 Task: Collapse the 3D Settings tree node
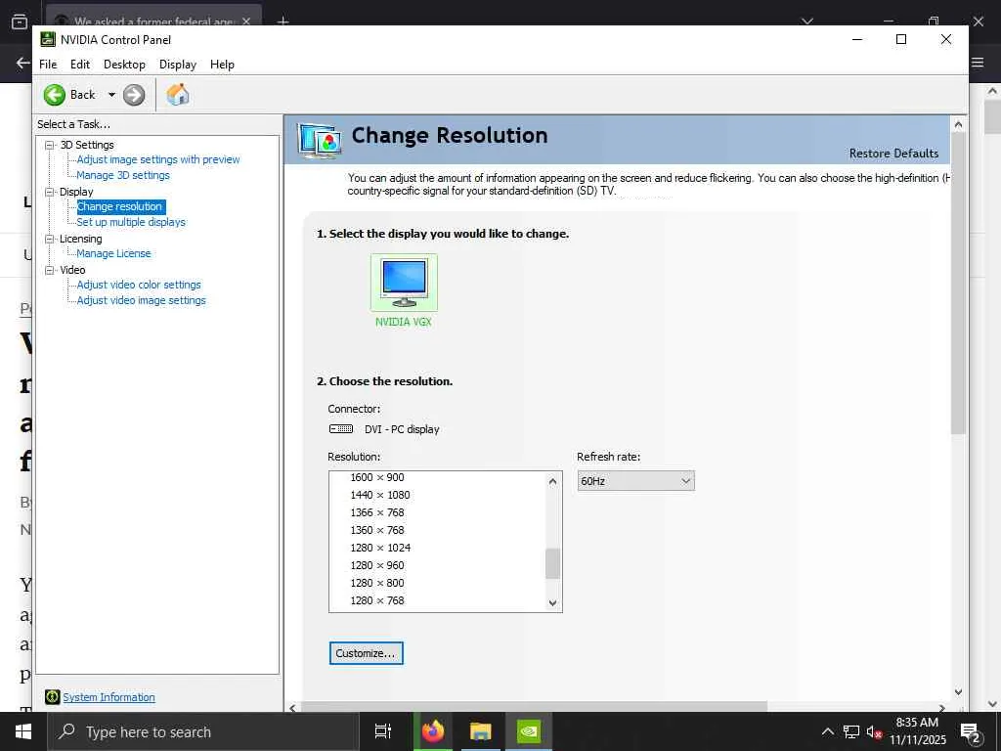(49, 145)
